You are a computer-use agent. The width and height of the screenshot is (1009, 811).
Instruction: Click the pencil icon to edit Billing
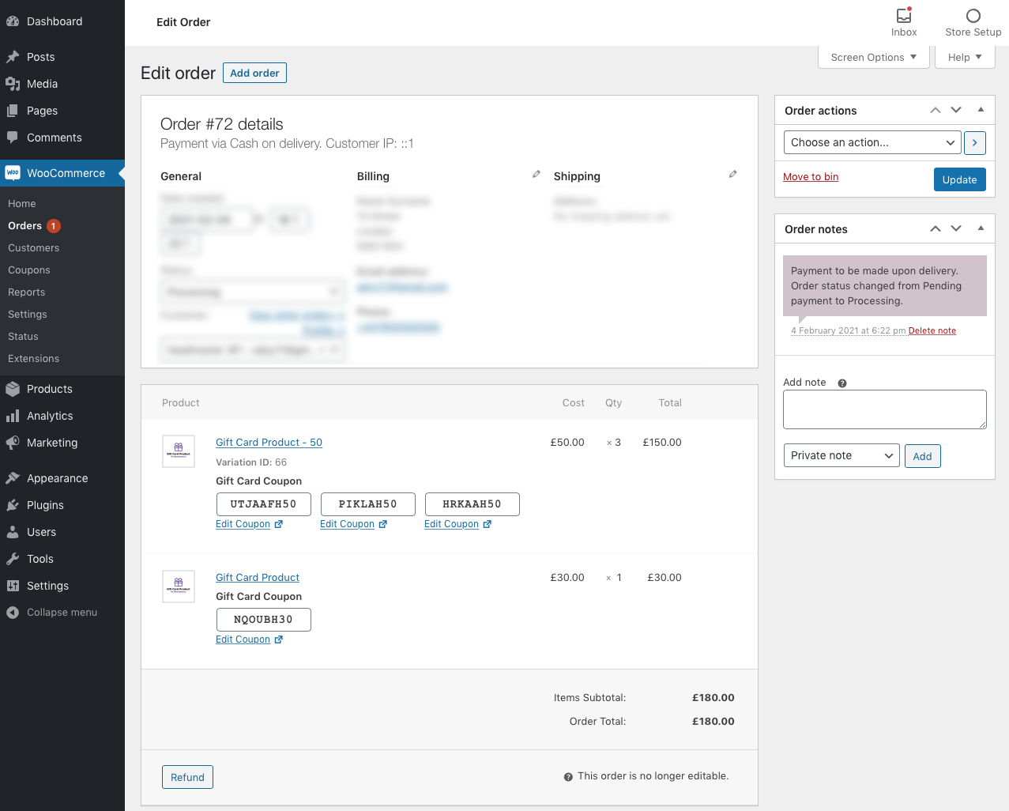537,173
